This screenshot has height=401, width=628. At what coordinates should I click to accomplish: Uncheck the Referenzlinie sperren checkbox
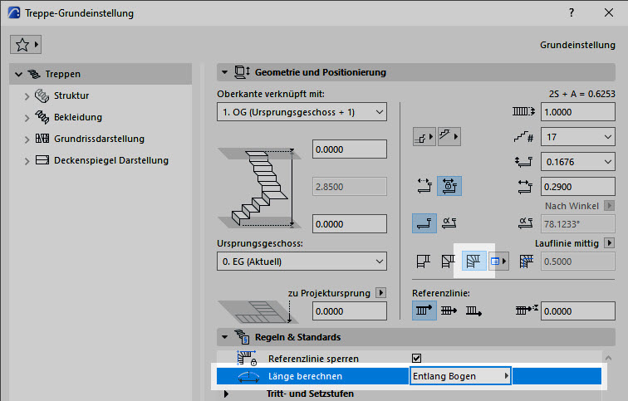tap(416, 358)
